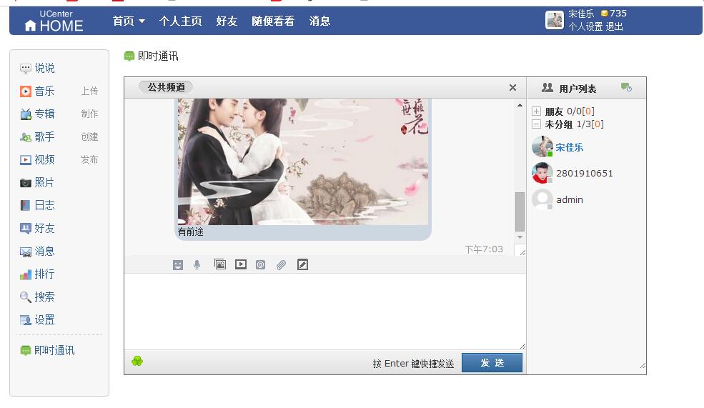Screen dimensions: 704x408
Task: Click the 排行 ranking chart icon in sidebar
Action: (x=26, y=274)
